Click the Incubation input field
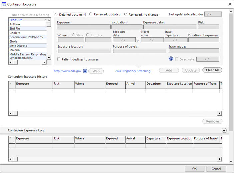Screen dimensions: 234x173 [127, 27]
